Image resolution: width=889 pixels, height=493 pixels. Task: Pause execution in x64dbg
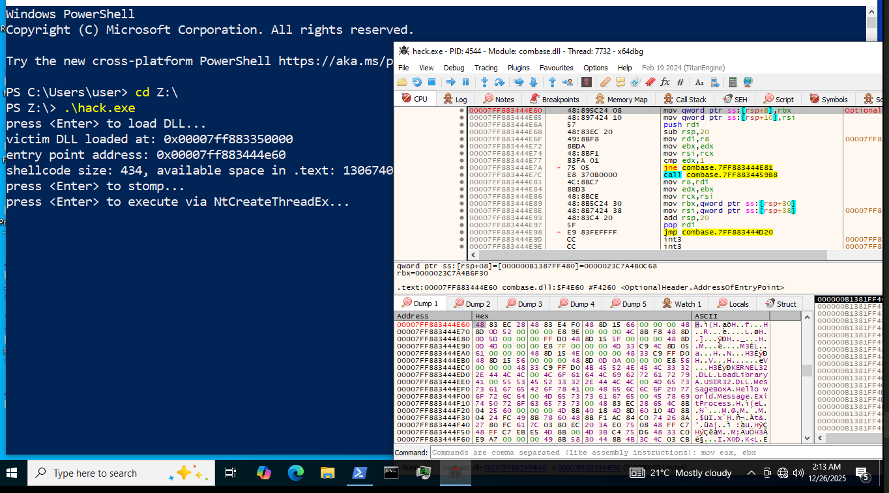point(465,82)
